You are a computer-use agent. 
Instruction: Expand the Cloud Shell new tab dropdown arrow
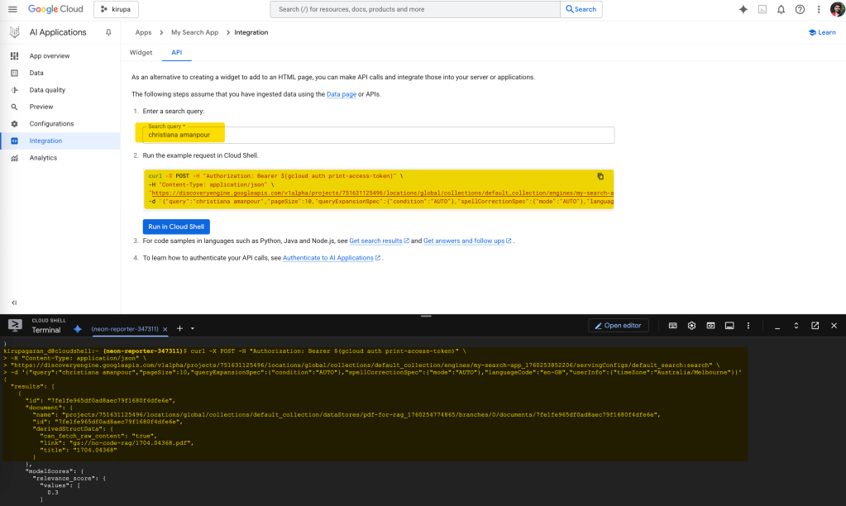tap(191, 328)
